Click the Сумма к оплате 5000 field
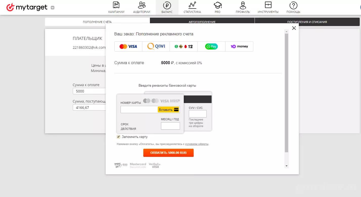 point(89,91)
